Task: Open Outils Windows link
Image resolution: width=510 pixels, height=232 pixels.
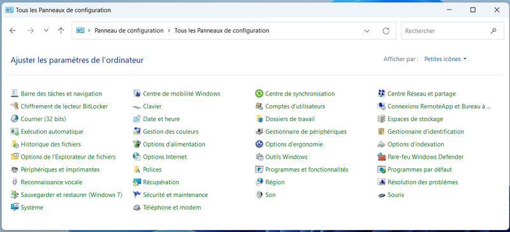Action: pos(286,157)
